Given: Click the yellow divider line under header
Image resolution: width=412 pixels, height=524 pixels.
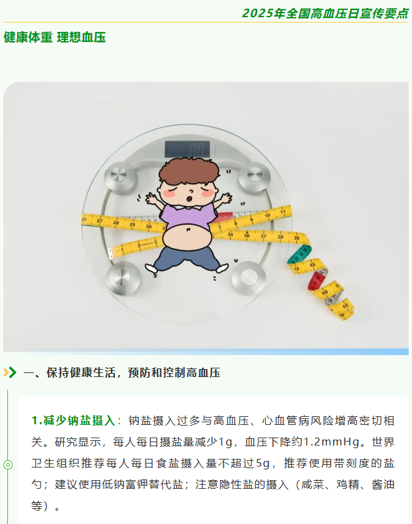Looking at the screenshot, I should (206, 23).
